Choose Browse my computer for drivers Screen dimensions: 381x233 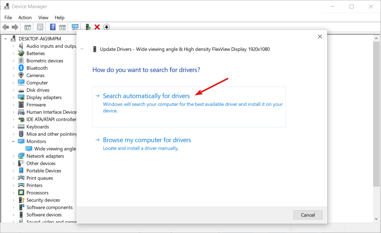tap(147, 144)
